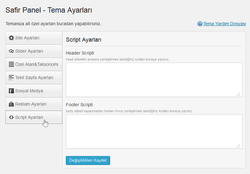Click the slider icon next to Slider Ayarları
250x174 pixels.
[11, 51]
